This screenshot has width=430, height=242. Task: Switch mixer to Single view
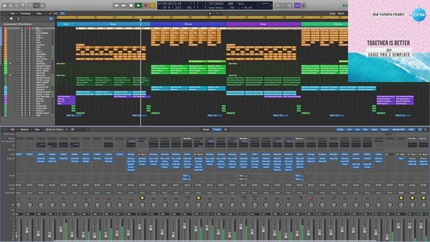pyautogui.click(x=206, y=130)
